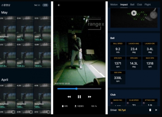Click the SIDE SPIN 339L rpm card
The height and width of the screenshot is (117, 162).
tap(118, 78)
